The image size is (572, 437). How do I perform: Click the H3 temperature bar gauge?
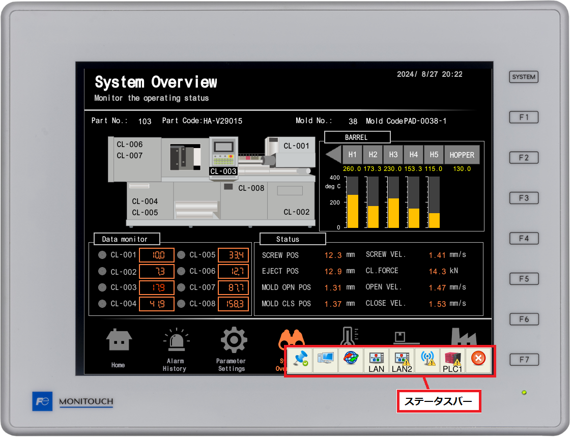coord(393,202)
